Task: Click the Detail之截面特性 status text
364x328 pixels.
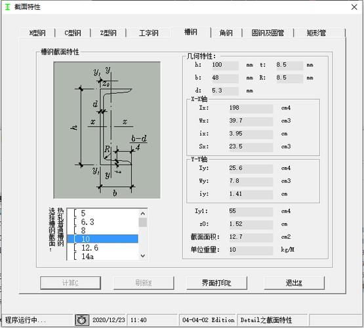Action: 266,320
